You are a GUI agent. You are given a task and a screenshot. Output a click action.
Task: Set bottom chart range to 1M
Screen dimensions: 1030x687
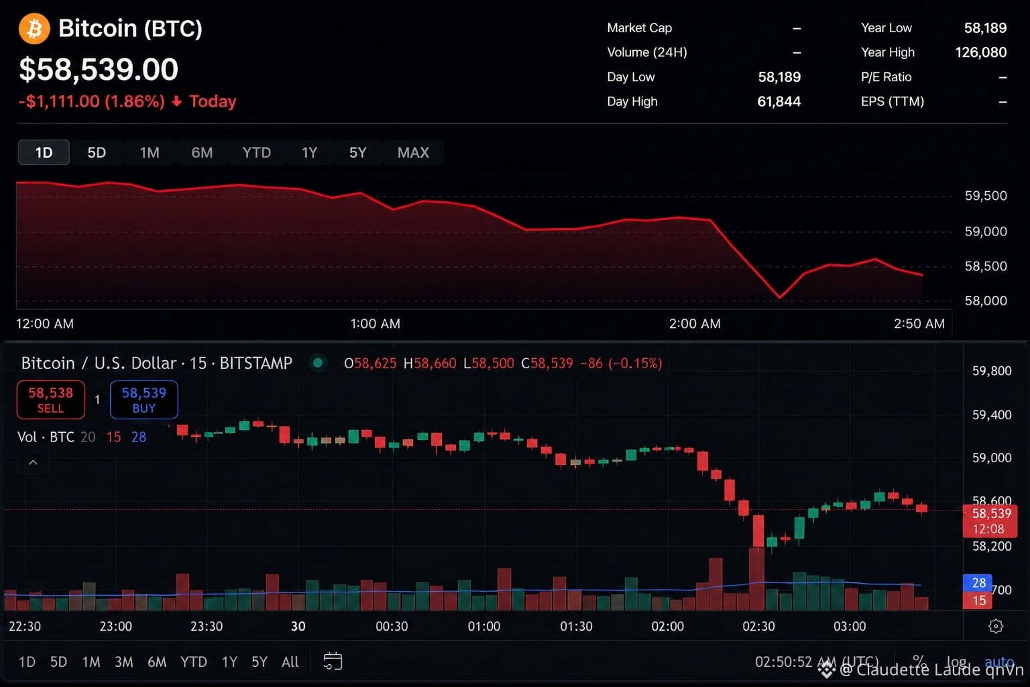[91, 662]
